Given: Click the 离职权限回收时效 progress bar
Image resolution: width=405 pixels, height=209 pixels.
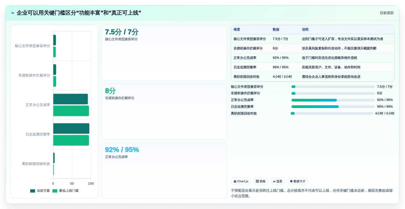Looking at the screenshot, I should [x=332, y=113].
